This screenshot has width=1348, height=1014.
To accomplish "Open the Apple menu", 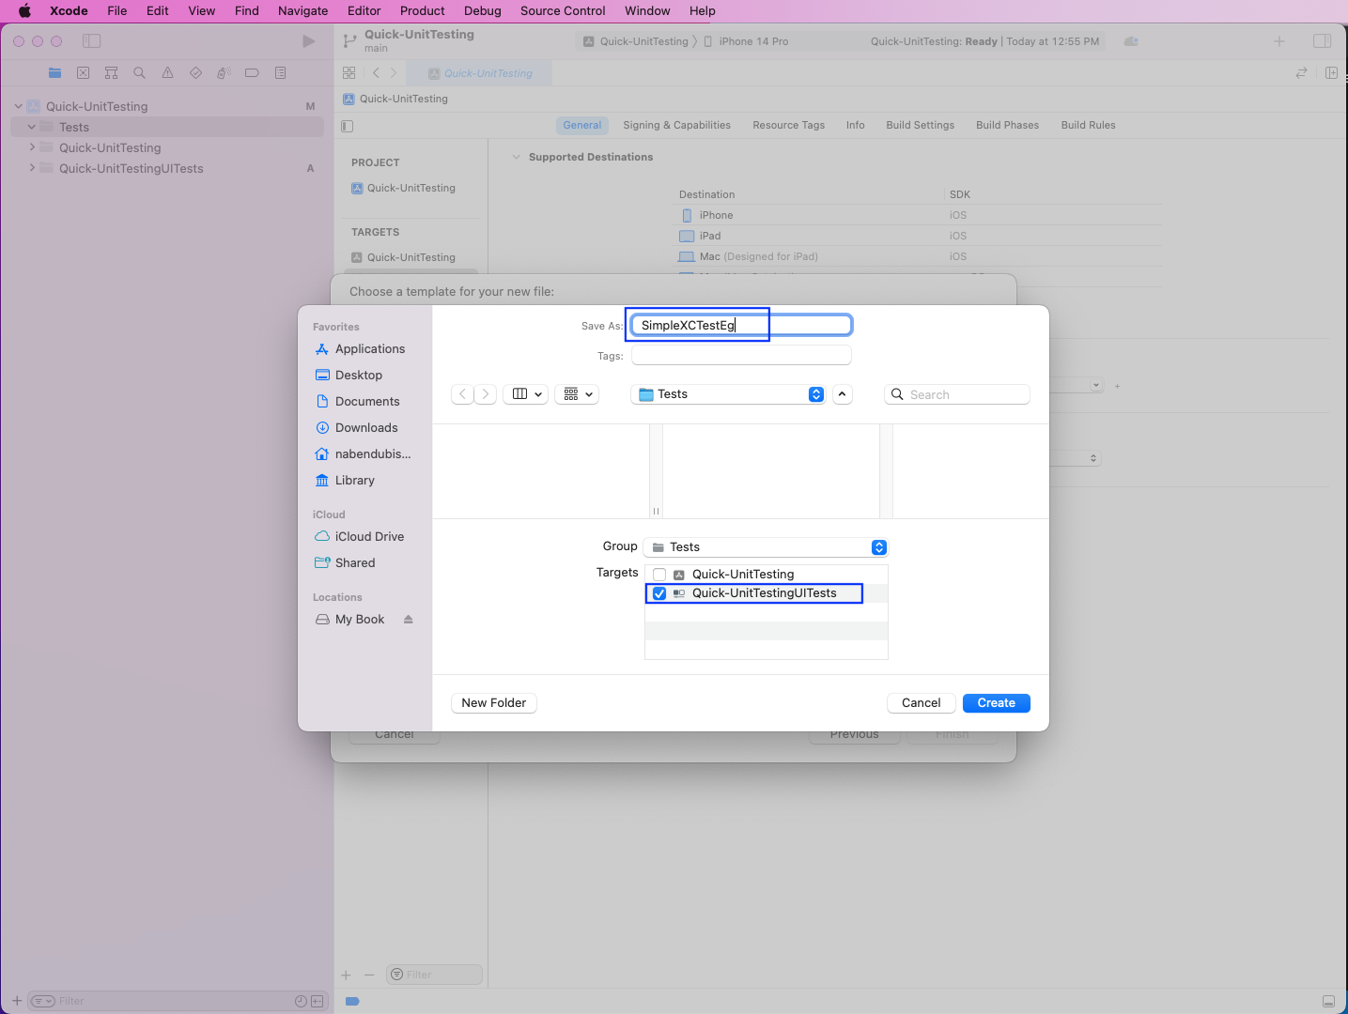I will coord(24,10).
